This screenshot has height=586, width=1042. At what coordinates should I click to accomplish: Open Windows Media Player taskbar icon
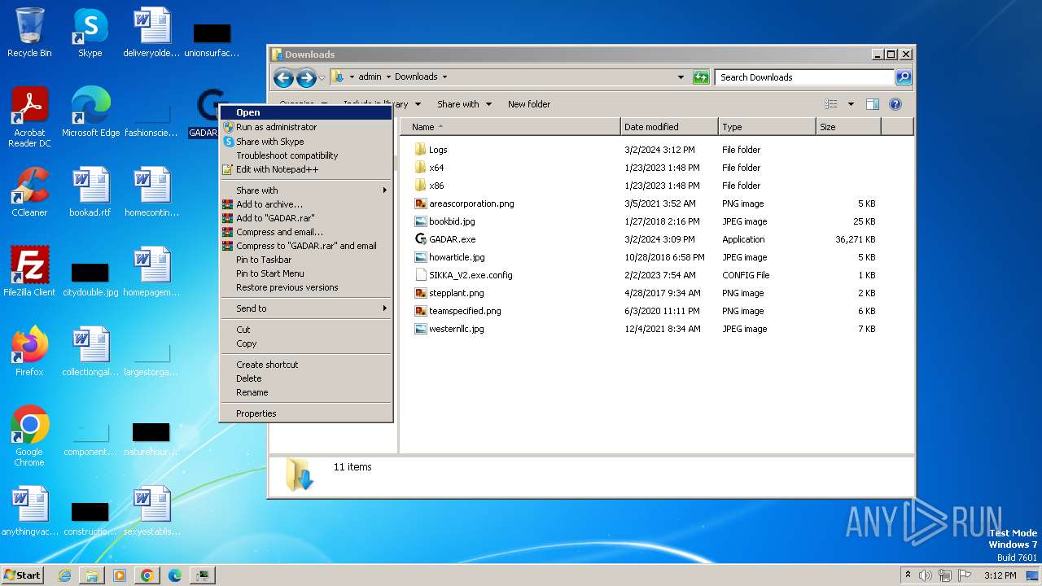(120, 575)
